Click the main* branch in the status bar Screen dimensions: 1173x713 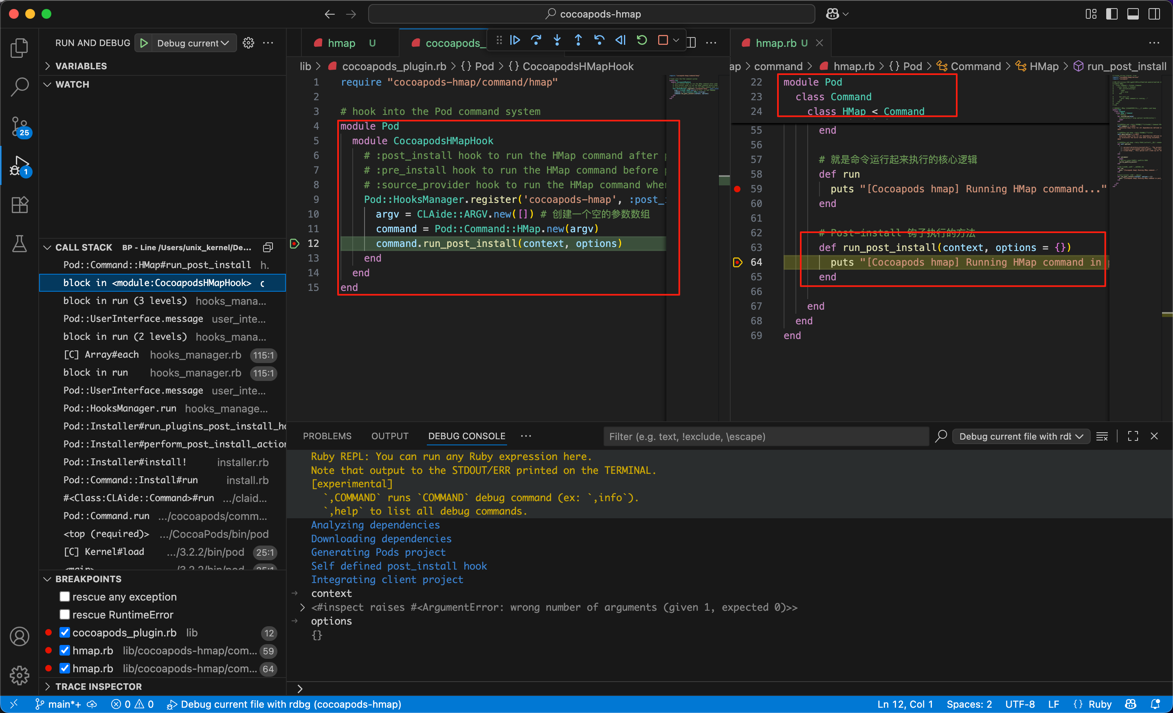(x=59, y=704)
